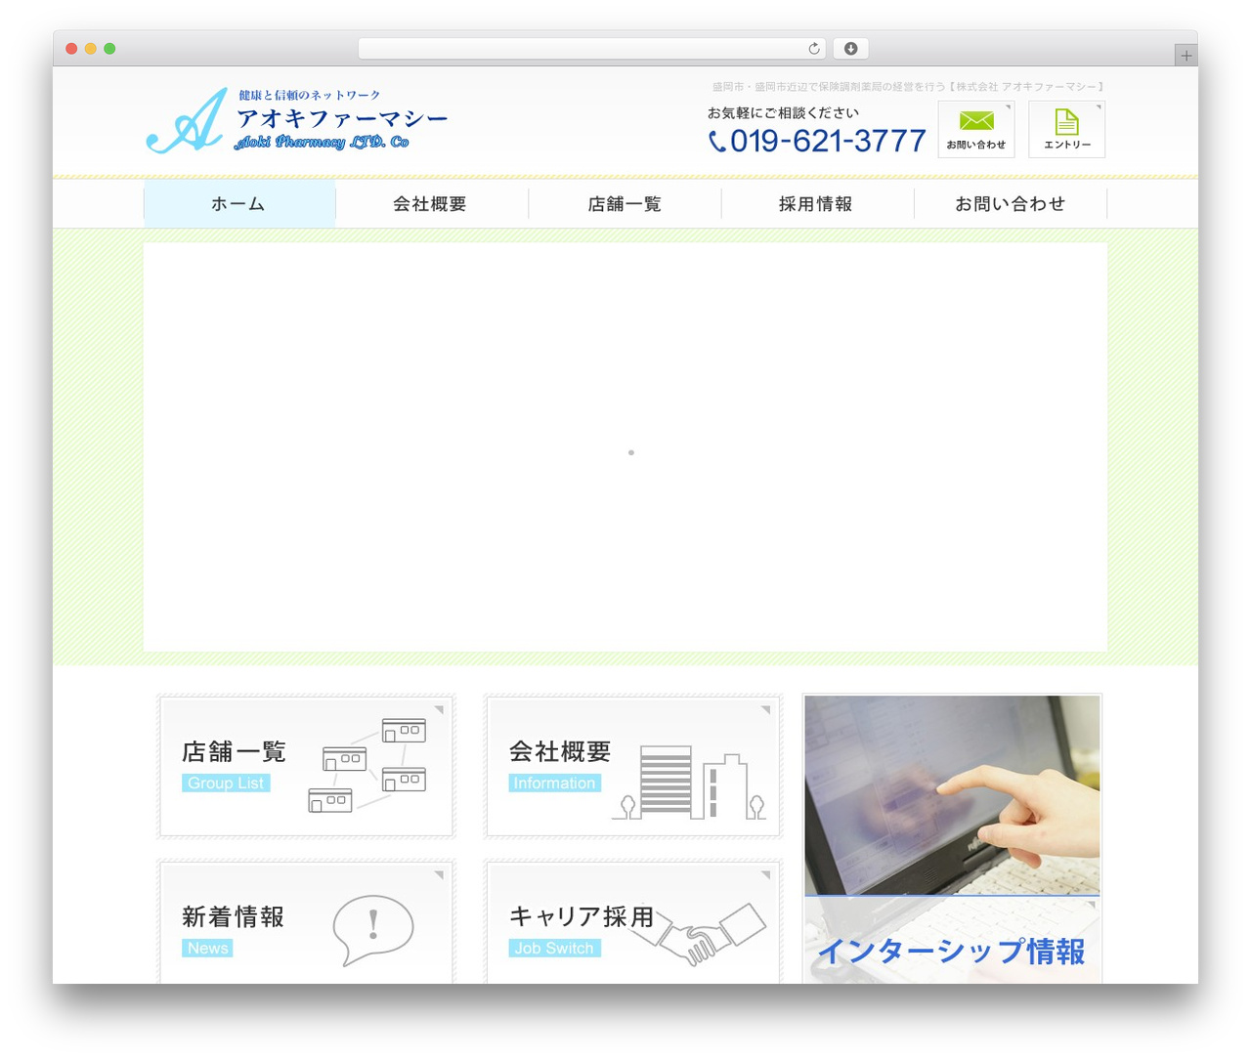
Task: Click the お気軽にご相談ください text
Action: (783, 113)
